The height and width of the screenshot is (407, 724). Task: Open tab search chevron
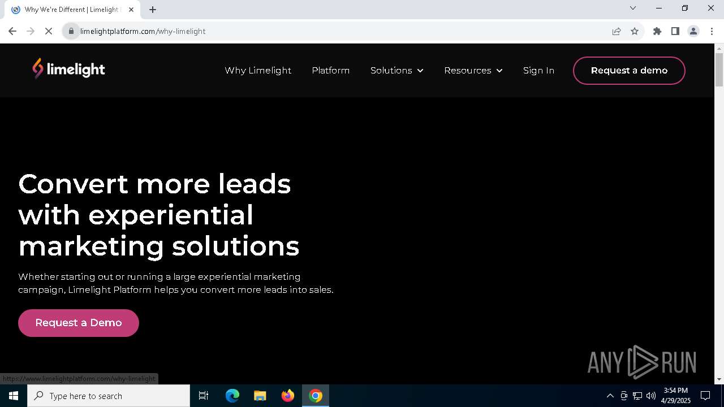click(x=633, y=8)
